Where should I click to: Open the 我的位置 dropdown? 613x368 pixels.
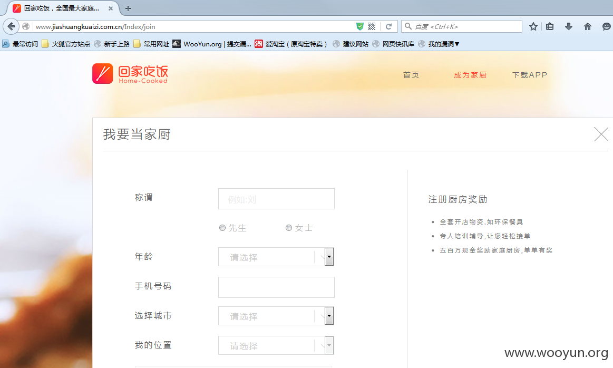click(x=276, y=345)
